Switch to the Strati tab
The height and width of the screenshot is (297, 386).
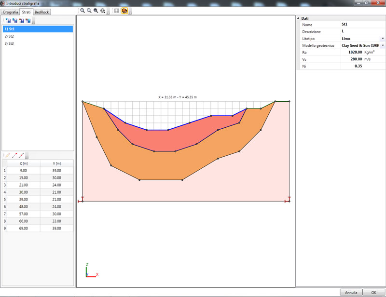[x=27, y=12]
